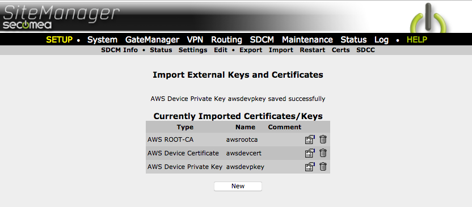Viewport: 472px width, 207px height.
Task: Add a new certificate with New button
Action: point(238,186)
